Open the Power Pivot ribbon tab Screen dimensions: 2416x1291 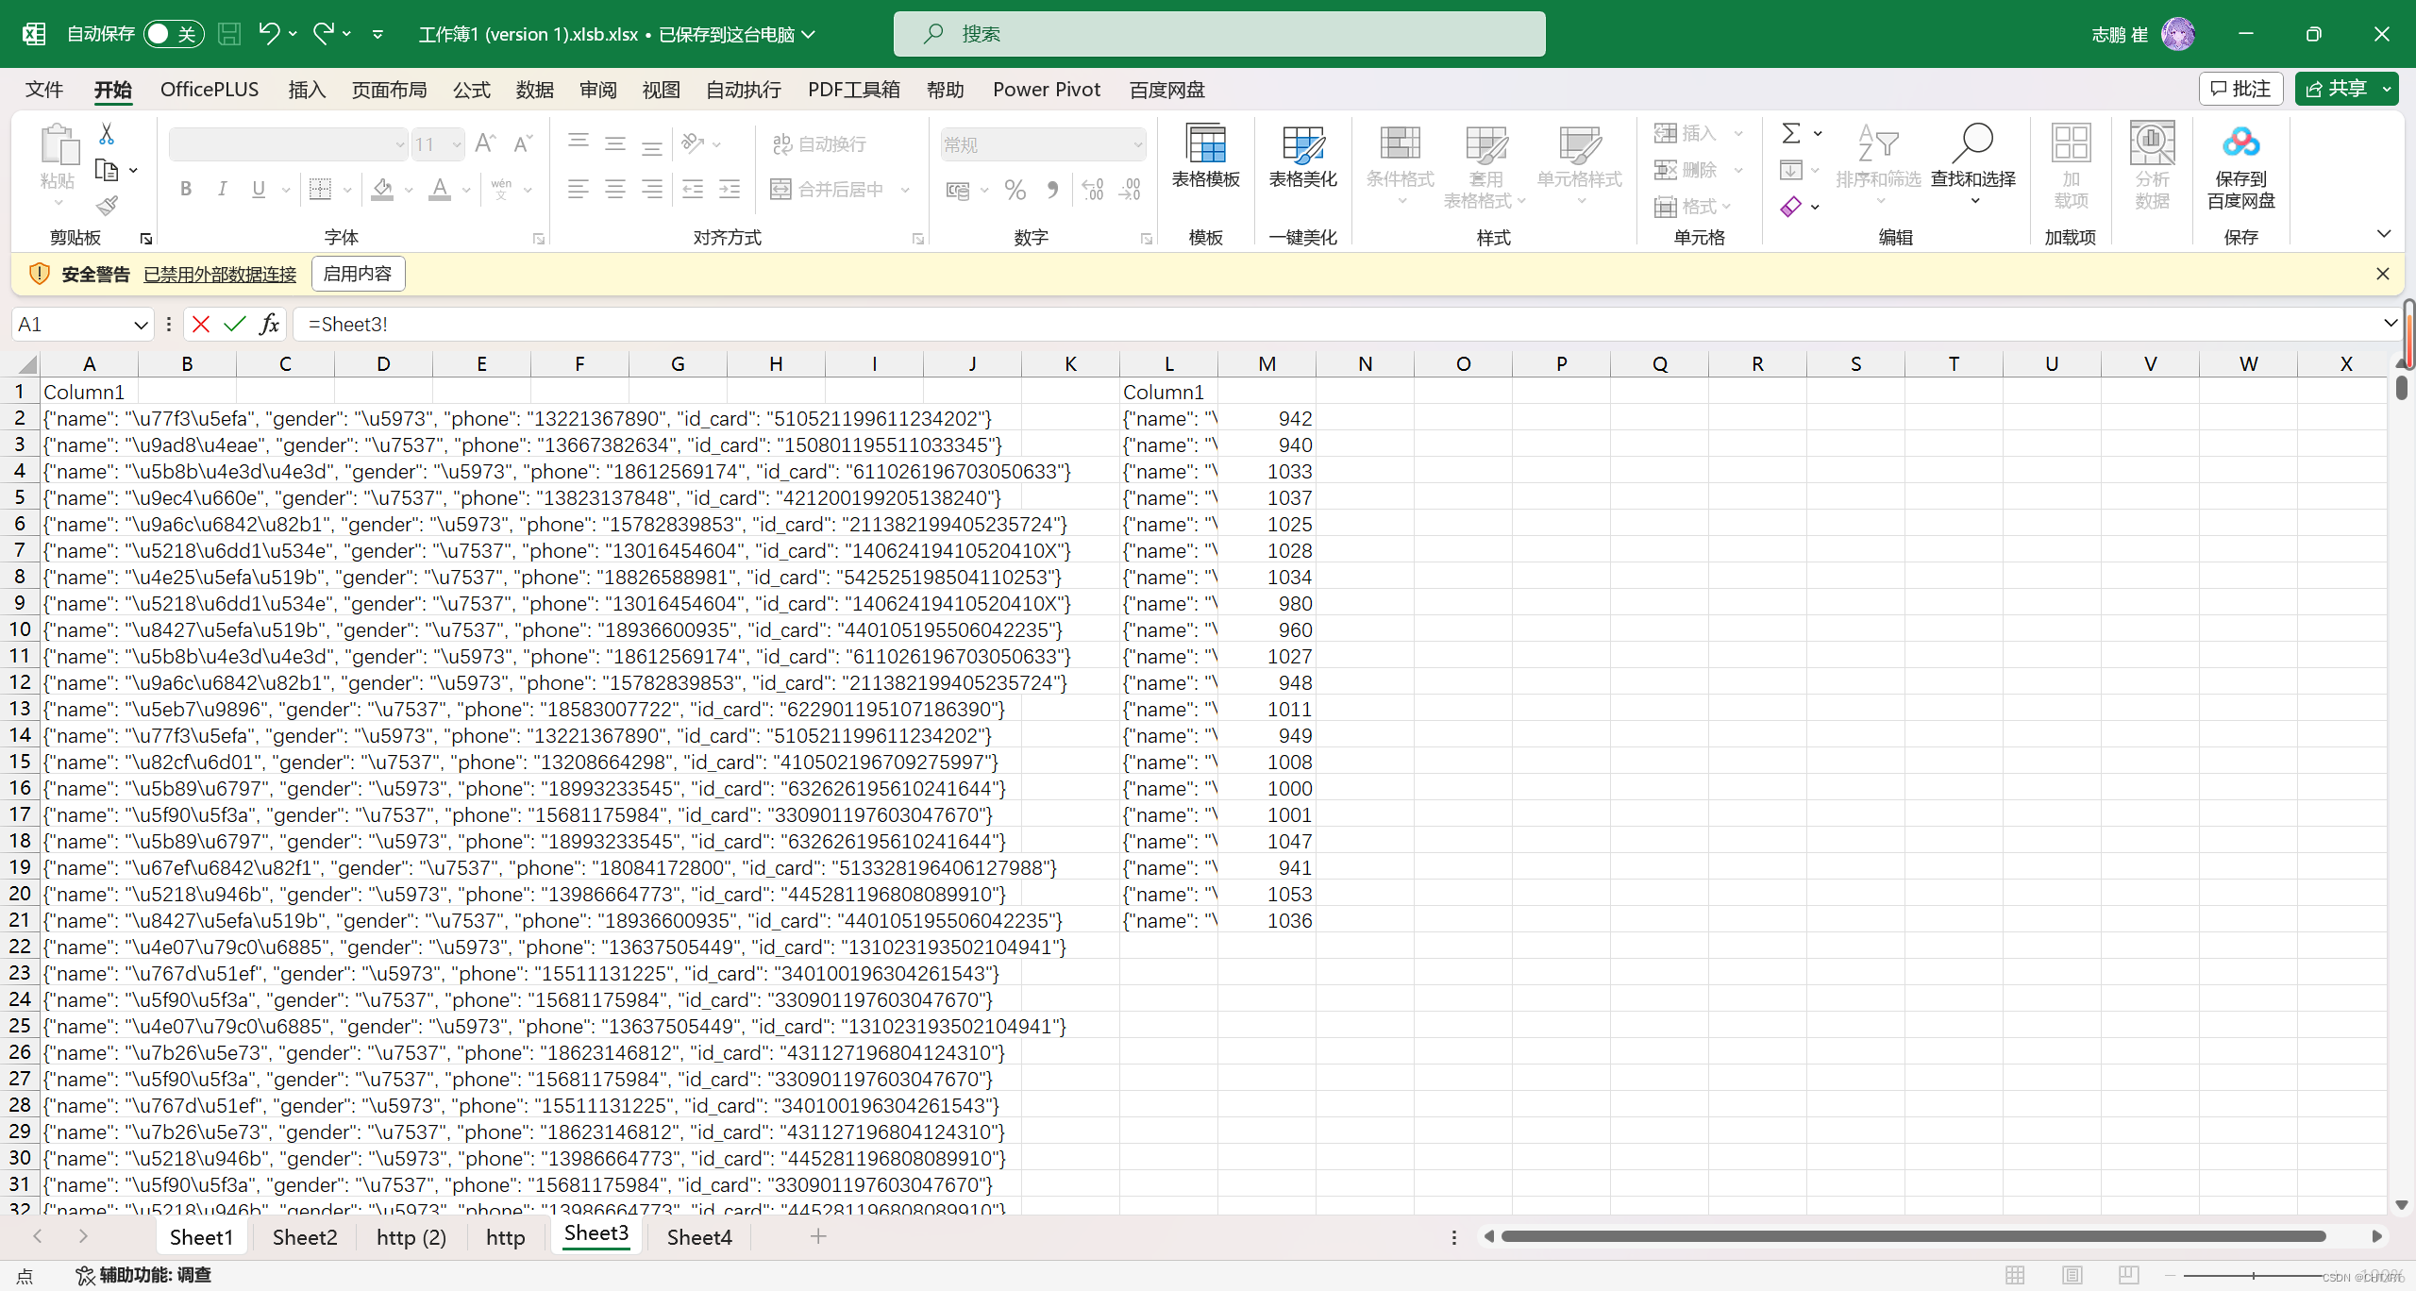point(1046,90)
